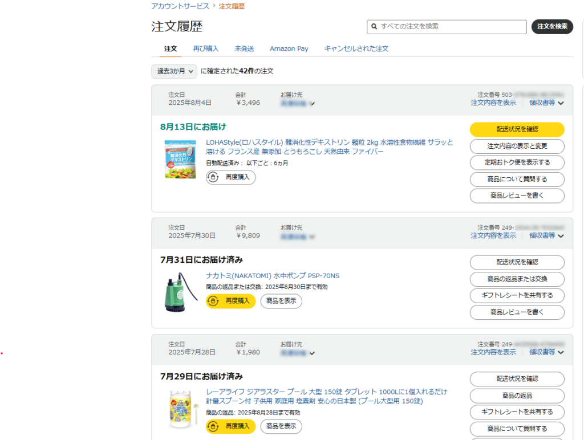Click yellow 配送状況を確認 button for dextrin order
584x440 pixels.
coord(517,129)
